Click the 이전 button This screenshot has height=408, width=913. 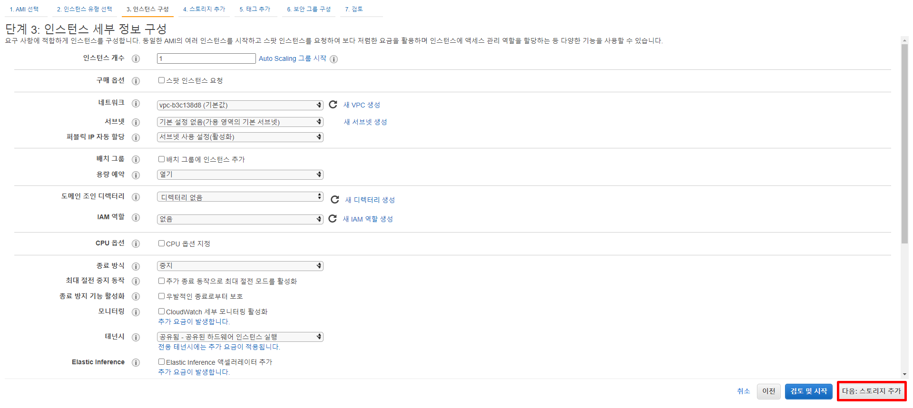tap(769, 391)
